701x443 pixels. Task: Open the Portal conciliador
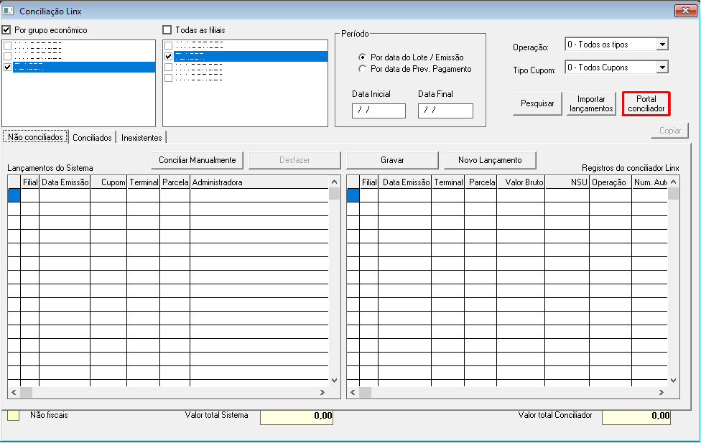[646, 103]
